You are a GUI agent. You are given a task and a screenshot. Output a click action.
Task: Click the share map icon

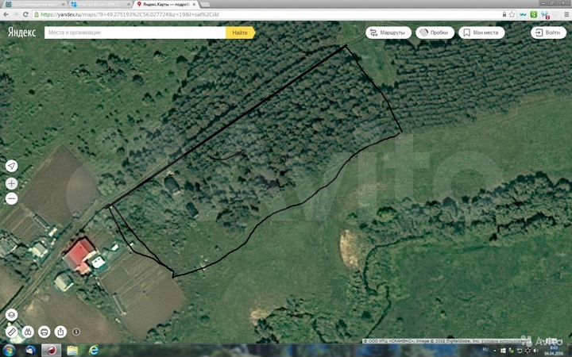click(x=60, y=332)
